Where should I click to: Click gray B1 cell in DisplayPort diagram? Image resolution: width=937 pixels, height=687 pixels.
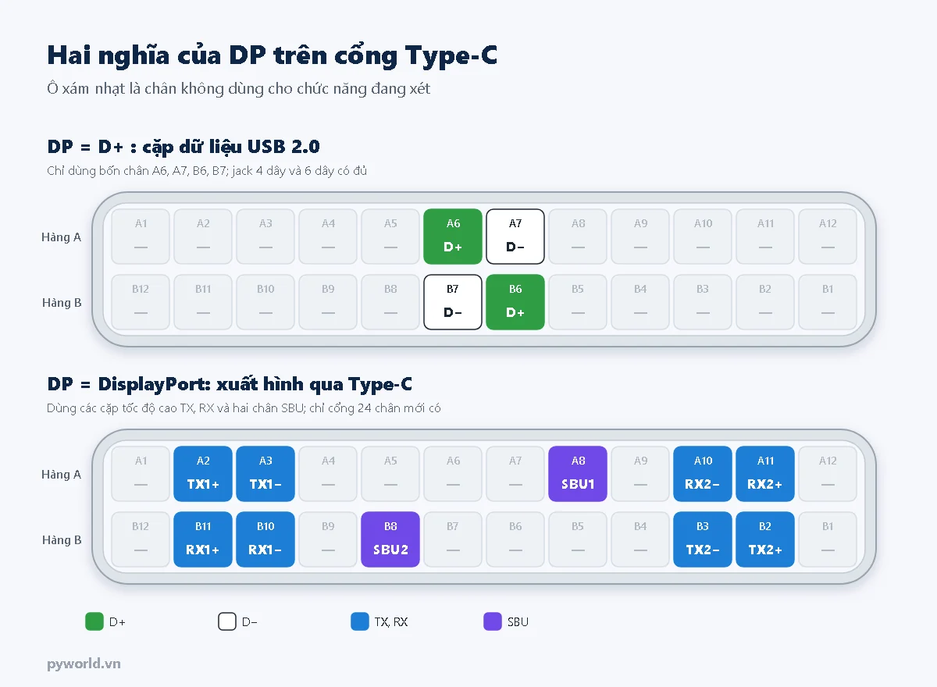tap(828, 539)
